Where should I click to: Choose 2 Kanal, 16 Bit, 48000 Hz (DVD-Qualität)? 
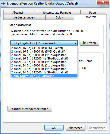click(44, 51)
